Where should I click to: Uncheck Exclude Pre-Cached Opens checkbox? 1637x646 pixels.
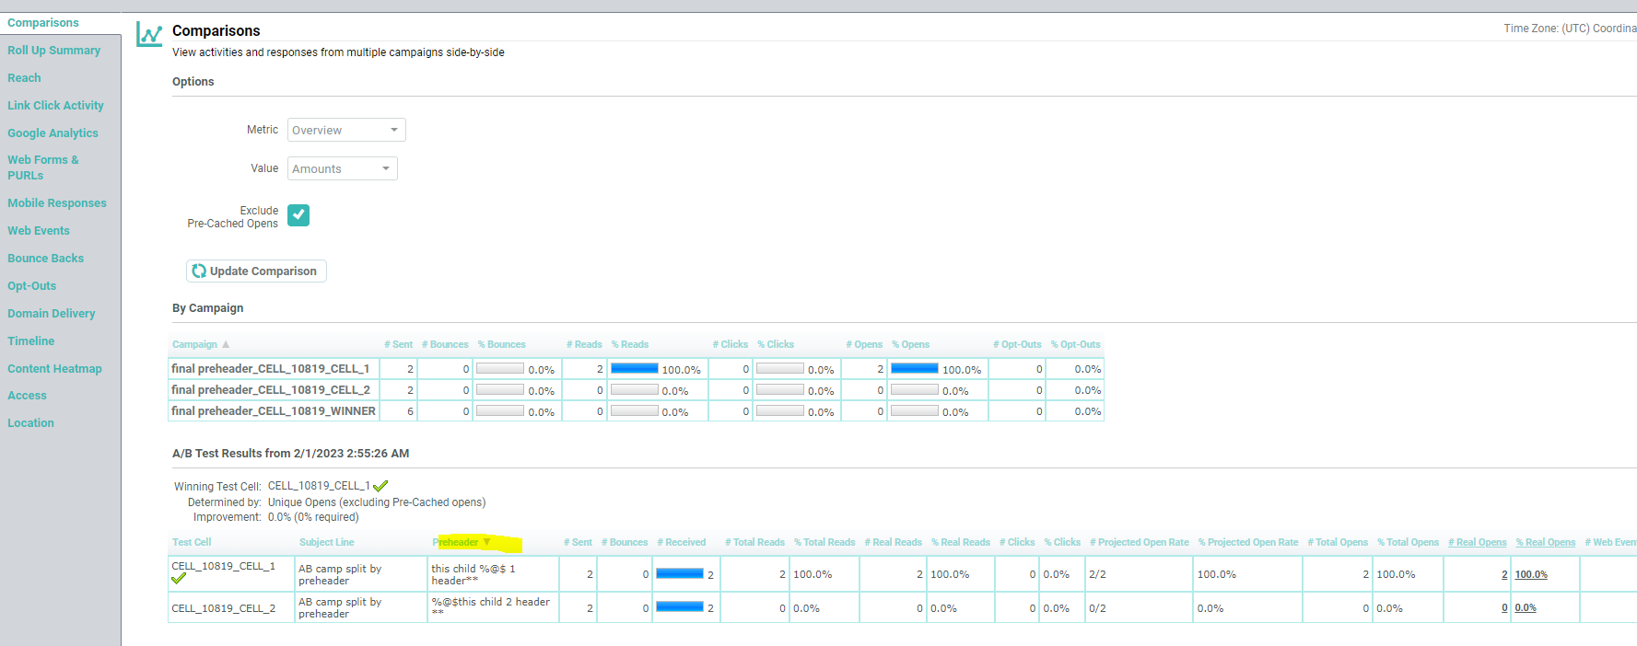(298, 215)
